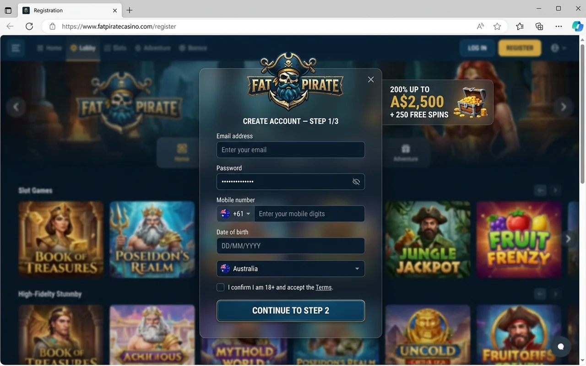Toggle password visibility eye icon
586x366 pixels.
pos(356,182)
